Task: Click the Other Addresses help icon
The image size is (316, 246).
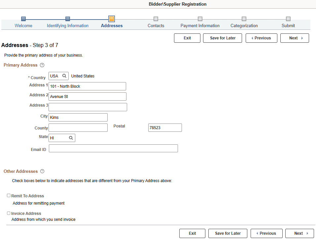Action: (x=42, y=171)
